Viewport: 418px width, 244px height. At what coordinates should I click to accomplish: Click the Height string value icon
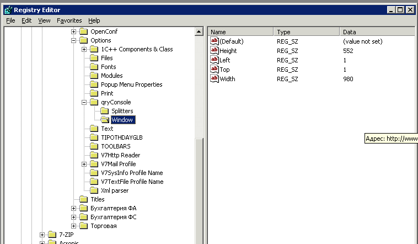(x=215, y=50)
